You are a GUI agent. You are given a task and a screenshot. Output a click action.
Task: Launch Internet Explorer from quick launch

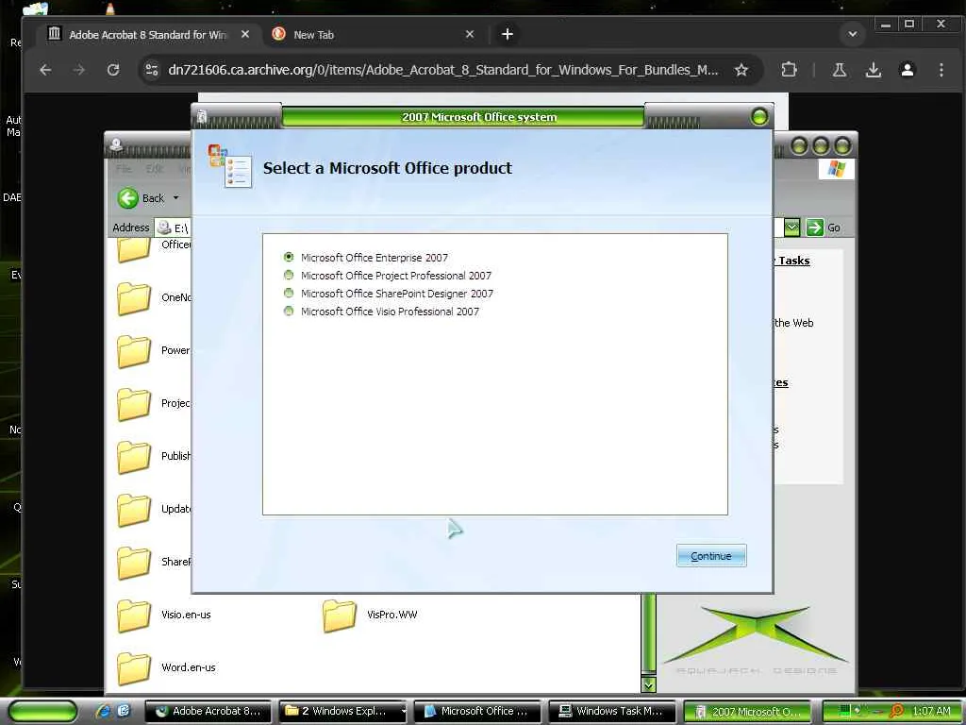[x=103, y=711]
